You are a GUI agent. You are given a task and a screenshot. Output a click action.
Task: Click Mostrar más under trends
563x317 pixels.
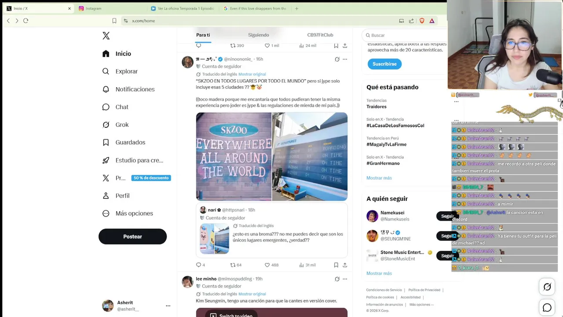click(x=379, y=178)
